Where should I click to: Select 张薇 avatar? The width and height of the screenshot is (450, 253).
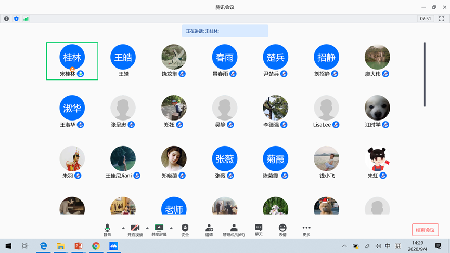(x=225, y=158)
